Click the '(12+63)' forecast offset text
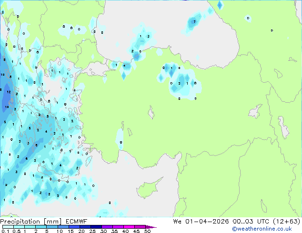302x233 pixels. [x=287, y=222]
